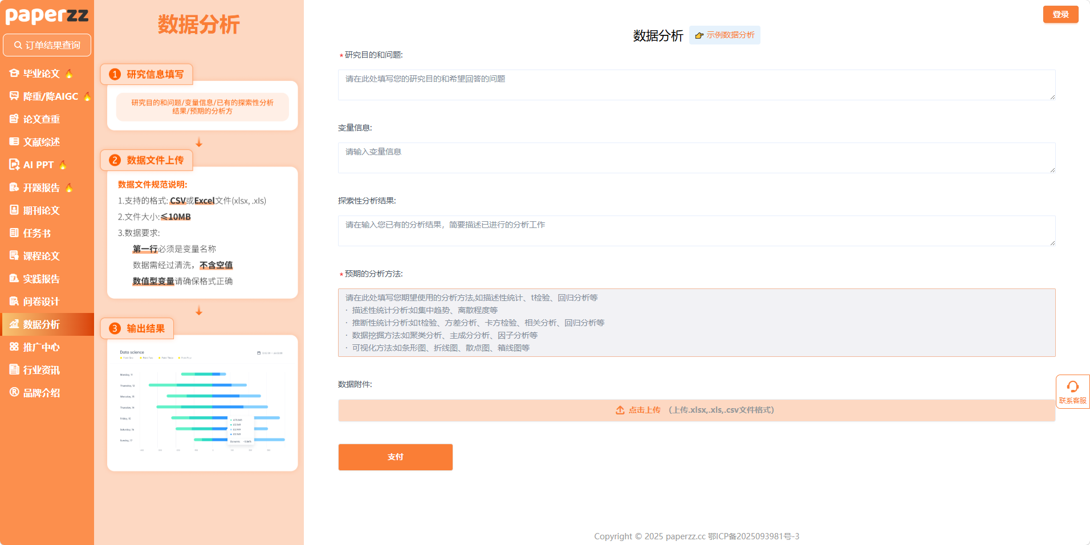Click the 推广中心 grid icon
The width and height of the screenshot is (1090, 545).
point(14,347)
